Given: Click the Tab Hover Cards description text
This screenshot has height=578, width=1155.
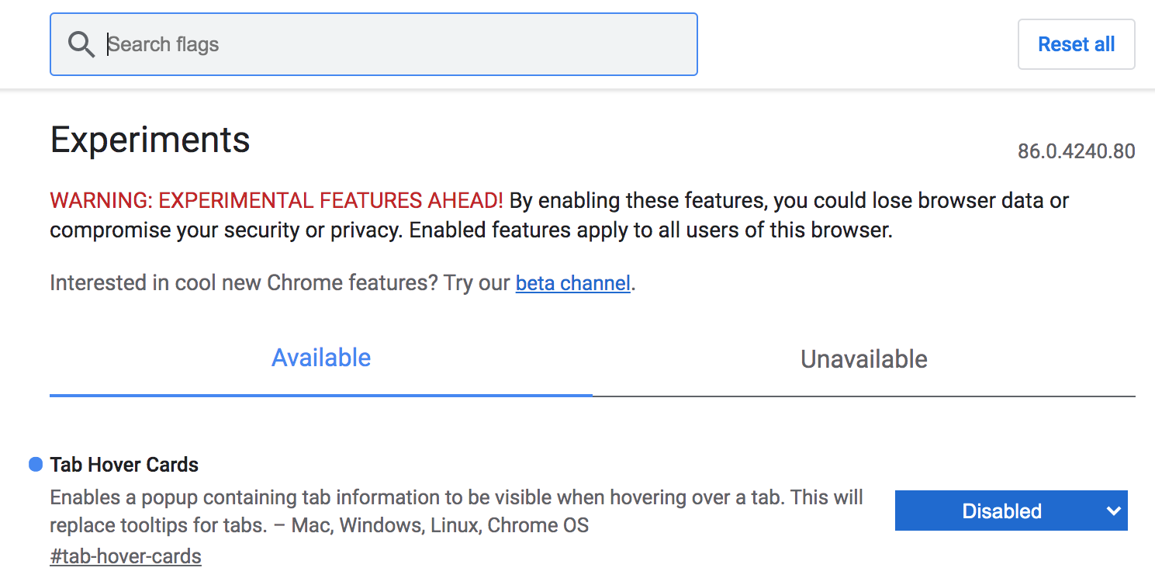Looking at the screenshot, I should [x=456, y=497].
